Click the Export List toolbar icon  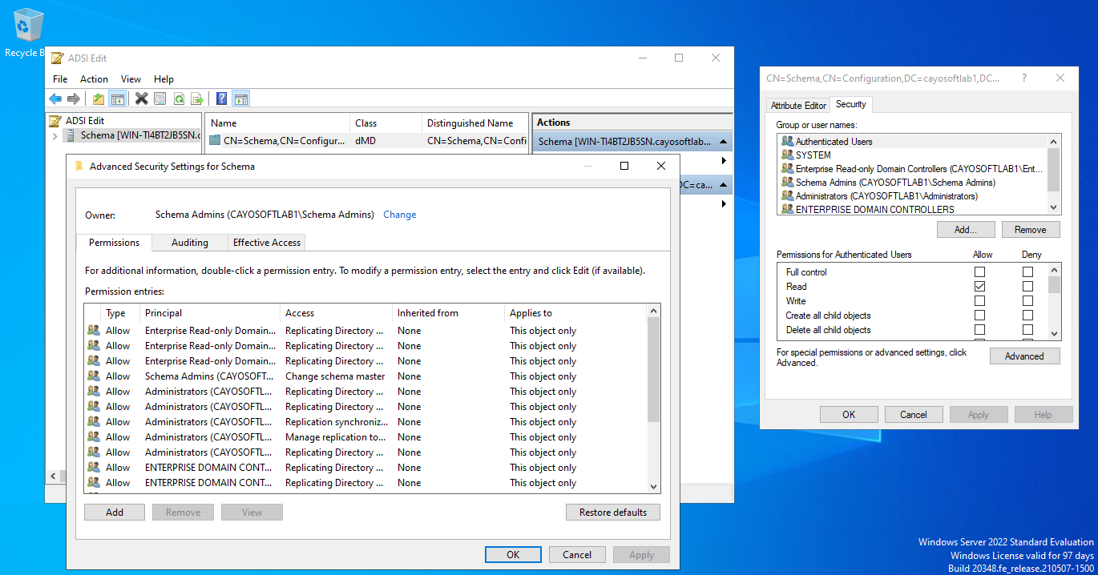click(197, 99)
